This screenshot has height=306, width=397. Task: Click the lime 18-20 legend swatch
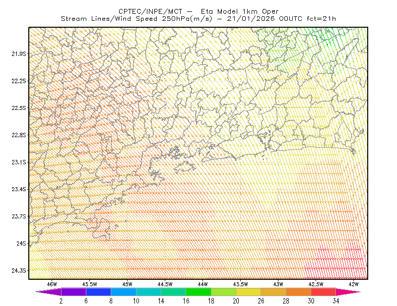point(223,292)
